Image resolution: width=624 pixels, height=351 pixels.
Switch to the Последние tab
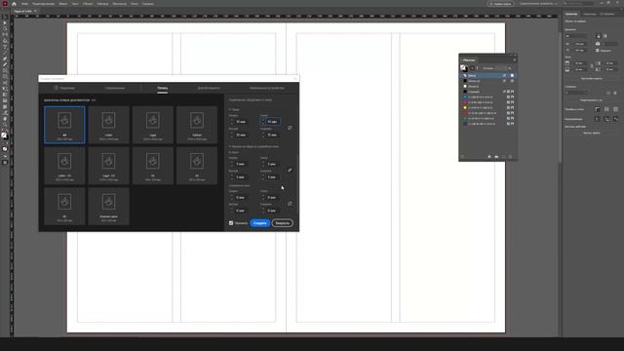(x=64, y=88)
